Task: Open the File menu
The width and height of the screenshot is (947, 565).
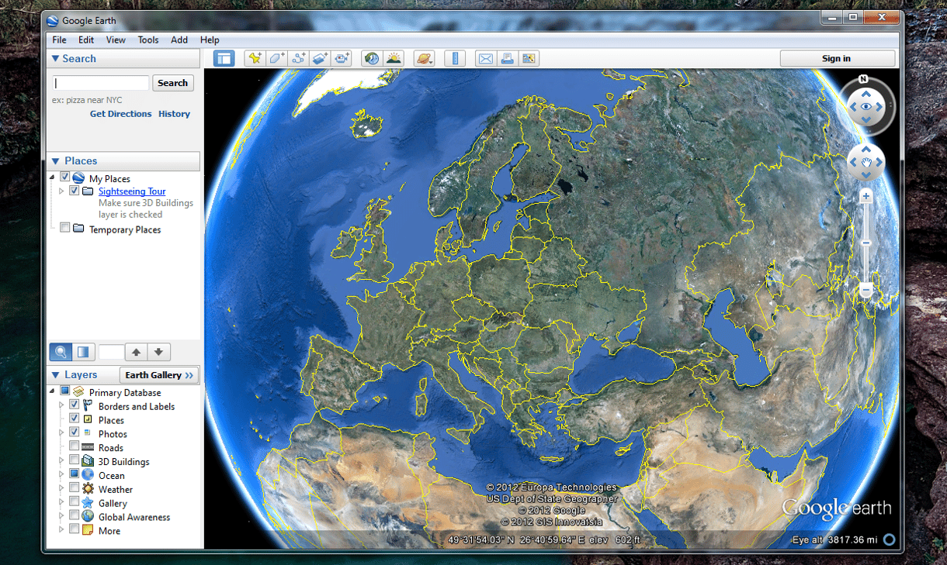Action: [x=60, y=40]
